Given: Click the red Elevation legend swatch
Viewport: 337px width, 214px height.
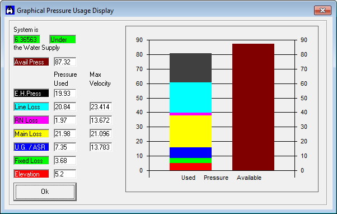Looking at the screenshot, I should (31, 174).
